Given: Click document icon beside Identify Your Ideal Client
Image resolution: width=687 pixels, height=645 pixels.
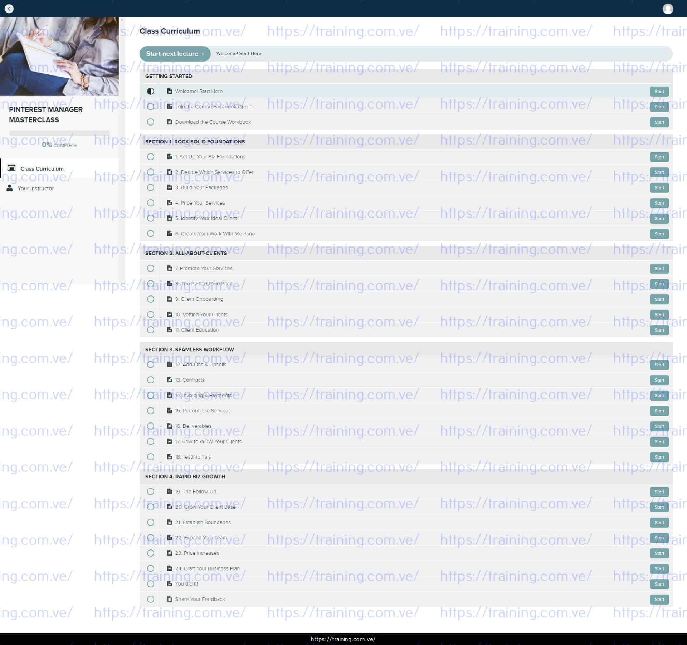Looking at the screenshot, I should point(170,218).
